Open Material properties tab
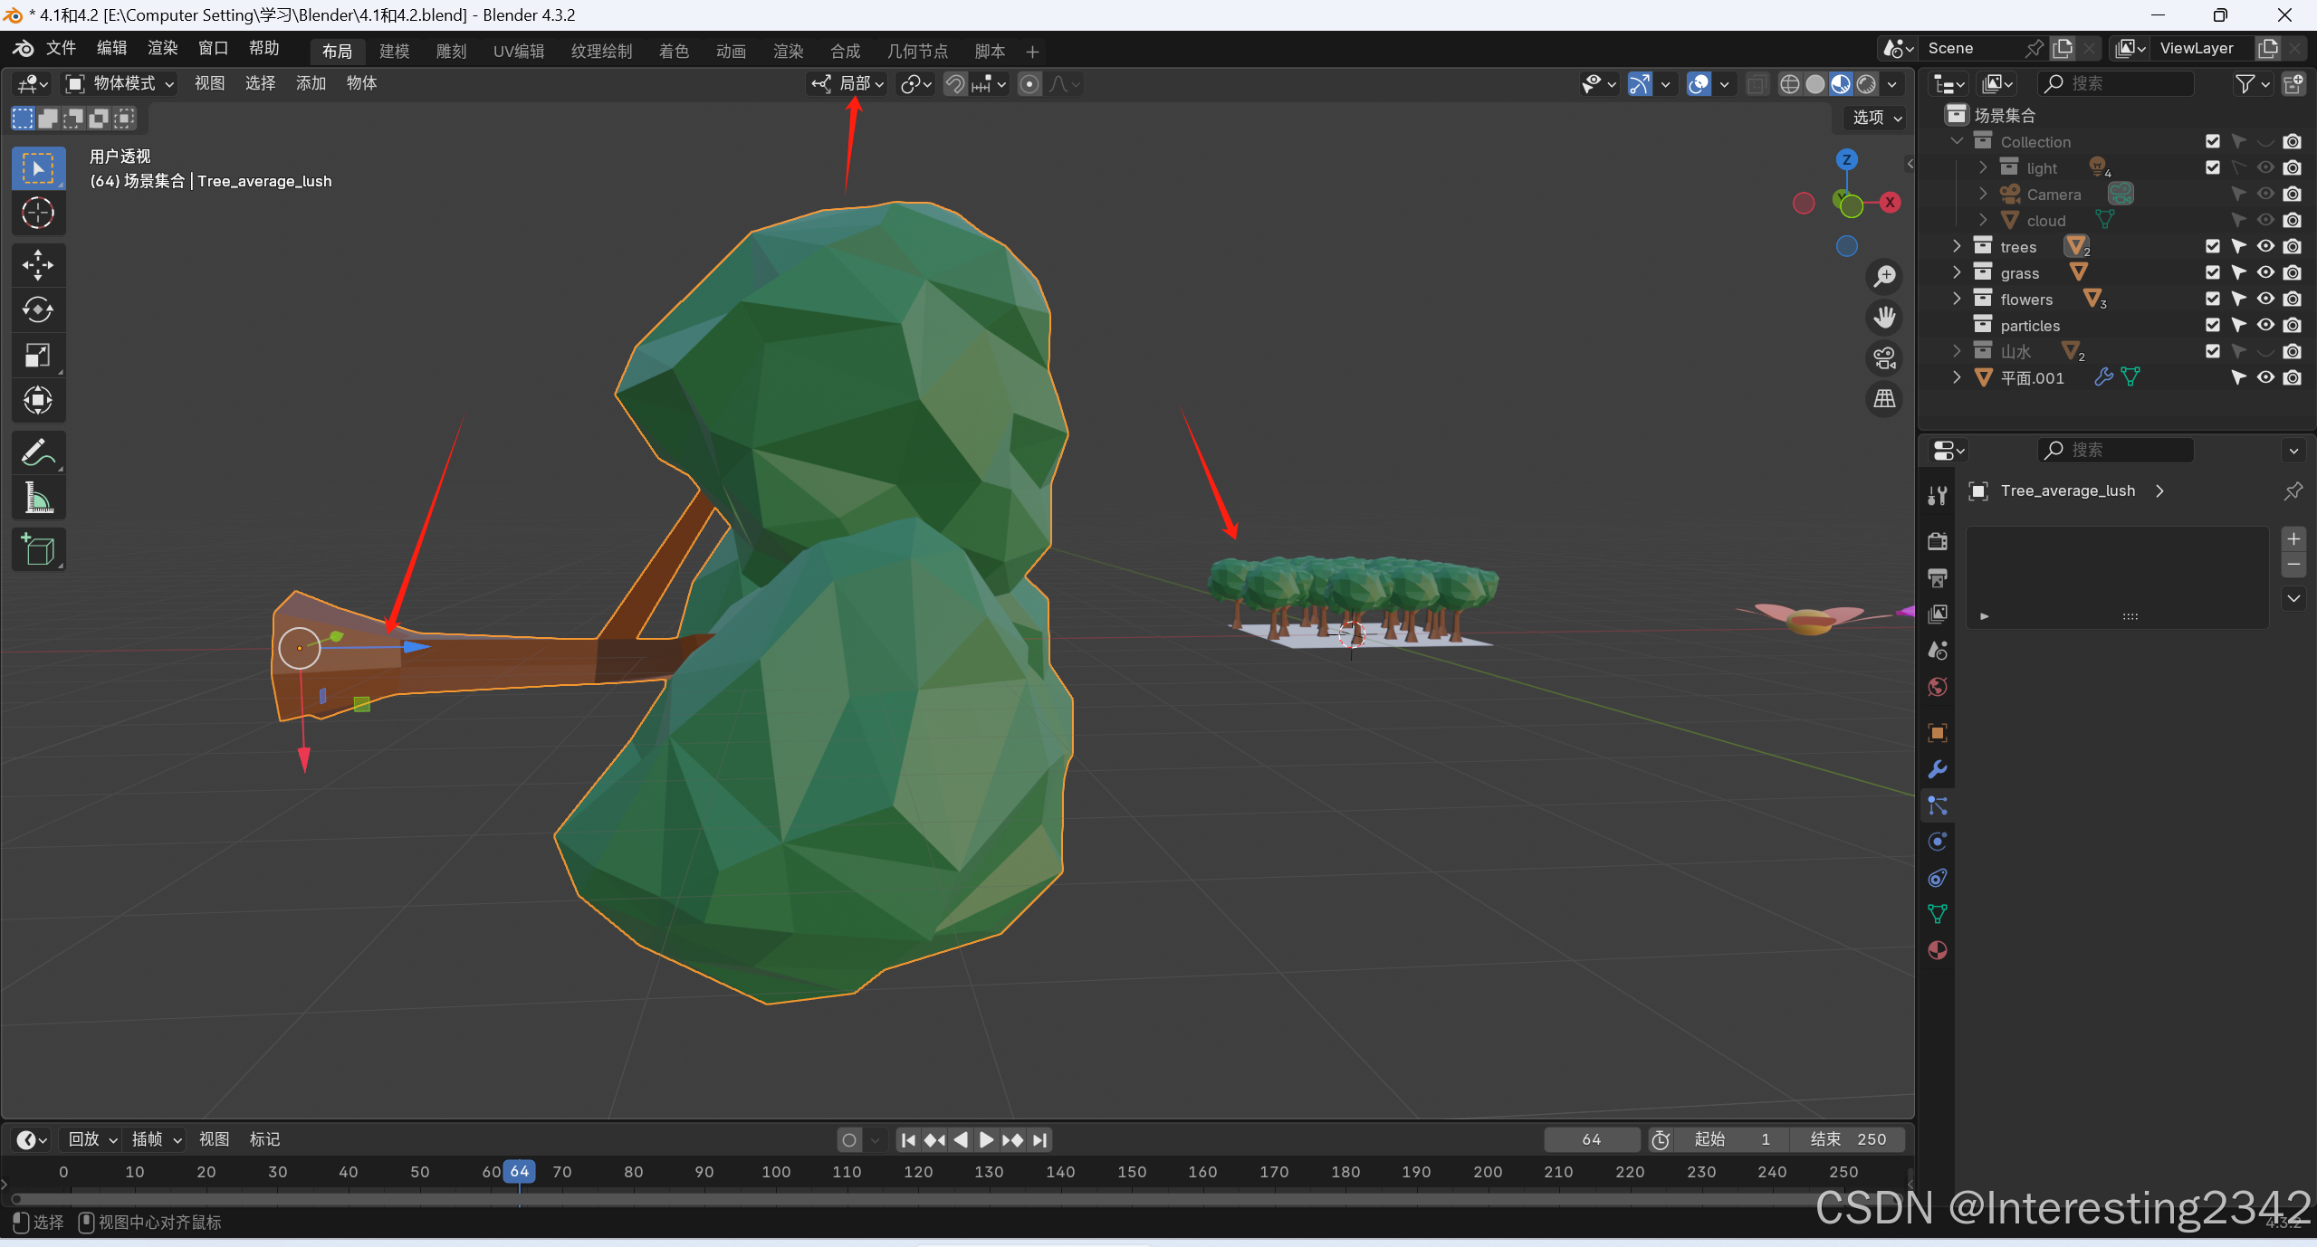 click(x=1937, y=950)
